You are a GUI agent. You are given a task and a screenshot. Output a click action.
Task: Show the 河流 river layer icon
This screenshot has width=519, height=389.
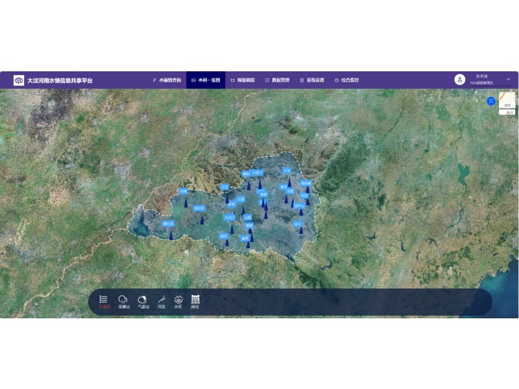[x=162, y=301]
